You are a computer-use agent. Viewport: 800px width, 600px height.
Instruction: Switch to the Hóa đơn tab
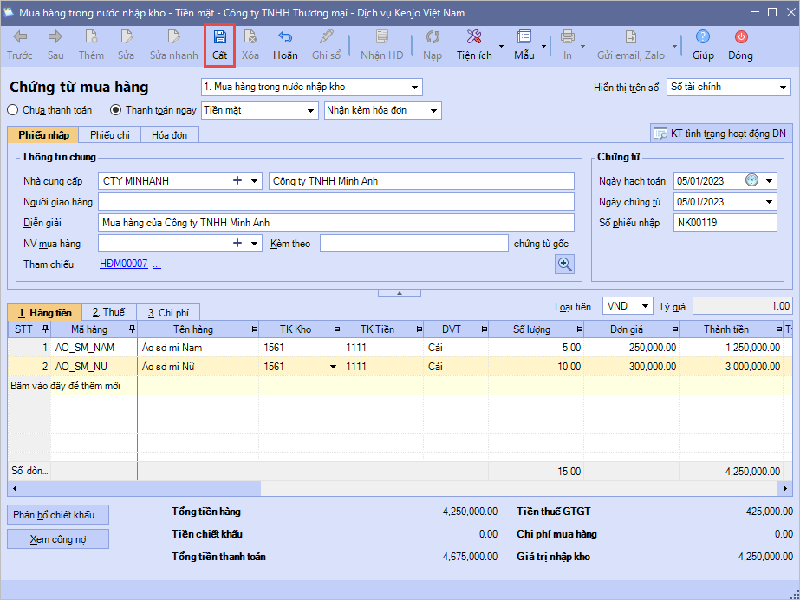point(171,134)
